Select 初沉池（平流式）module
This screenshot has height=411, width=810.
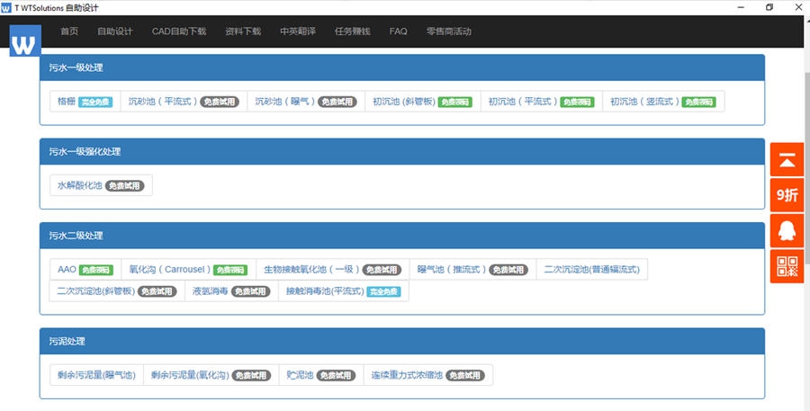point(542,102)
